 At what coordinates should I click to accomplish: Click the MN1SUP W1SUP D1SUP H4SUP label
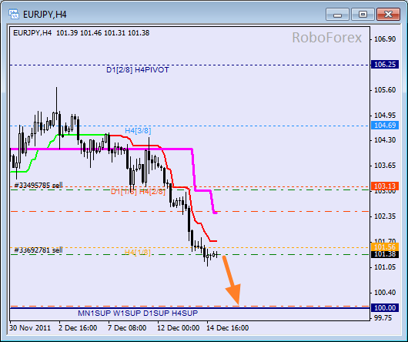pos(138,313)
